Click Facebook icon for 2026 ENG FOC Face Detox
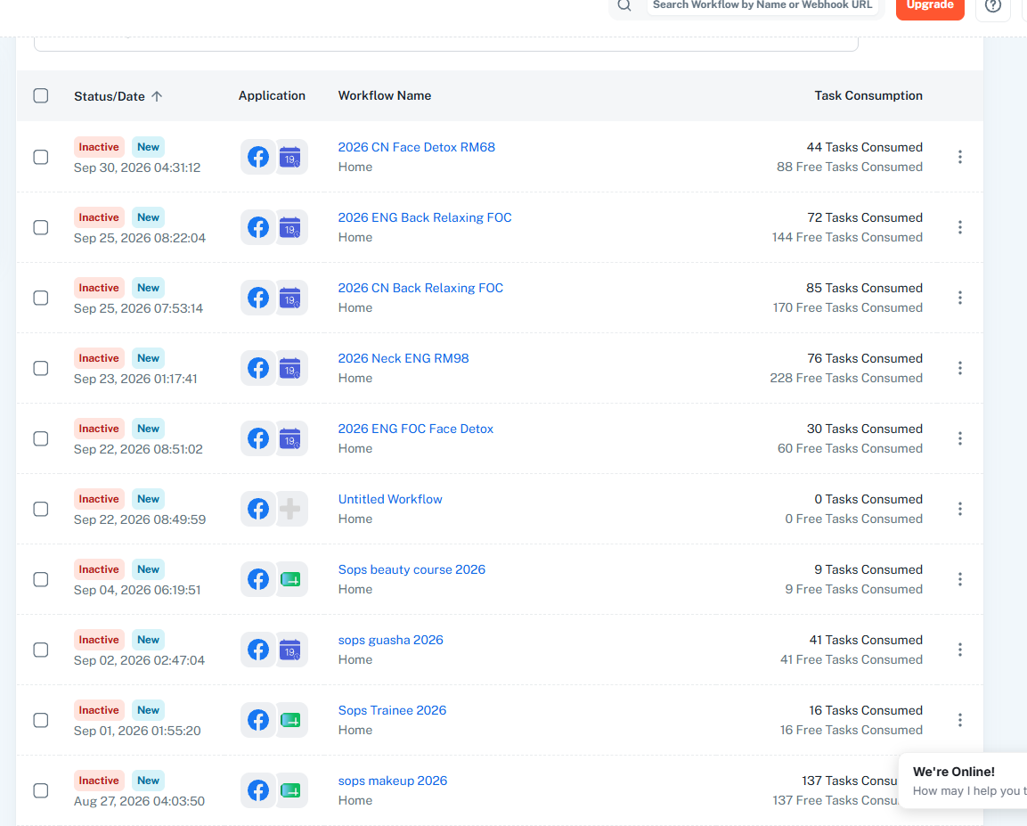Image resolution: width=1027 pixels, height=826 pixels. [258, 439]
